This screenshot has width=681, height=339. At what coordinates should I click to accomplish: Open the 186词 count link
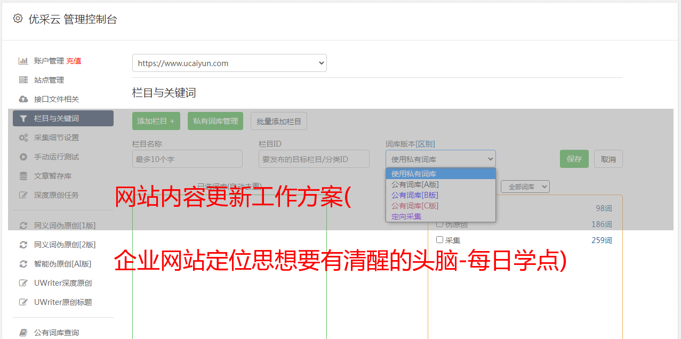602,224
